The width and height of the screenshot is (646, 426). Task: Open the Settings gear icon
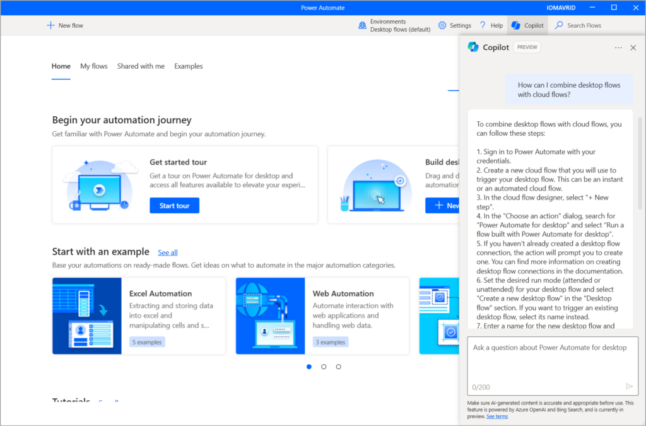tap(442, 25)
